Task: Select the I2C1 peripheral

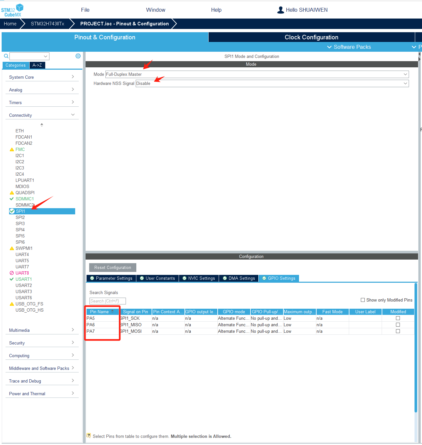Action: coord(20,155)
